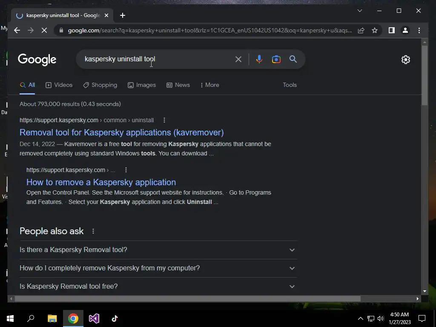This screenshot has height=327, width=436.
Task: Open the Chrome profile avatar
Action: click(405, 30)
